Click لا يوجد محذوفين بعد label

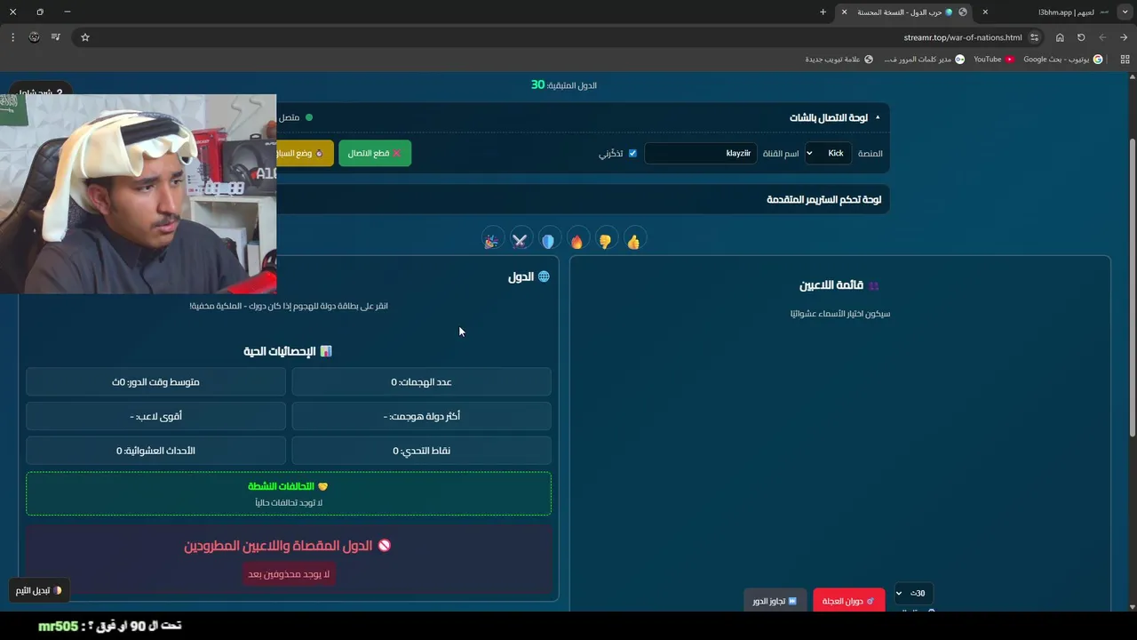pos(289,574)
